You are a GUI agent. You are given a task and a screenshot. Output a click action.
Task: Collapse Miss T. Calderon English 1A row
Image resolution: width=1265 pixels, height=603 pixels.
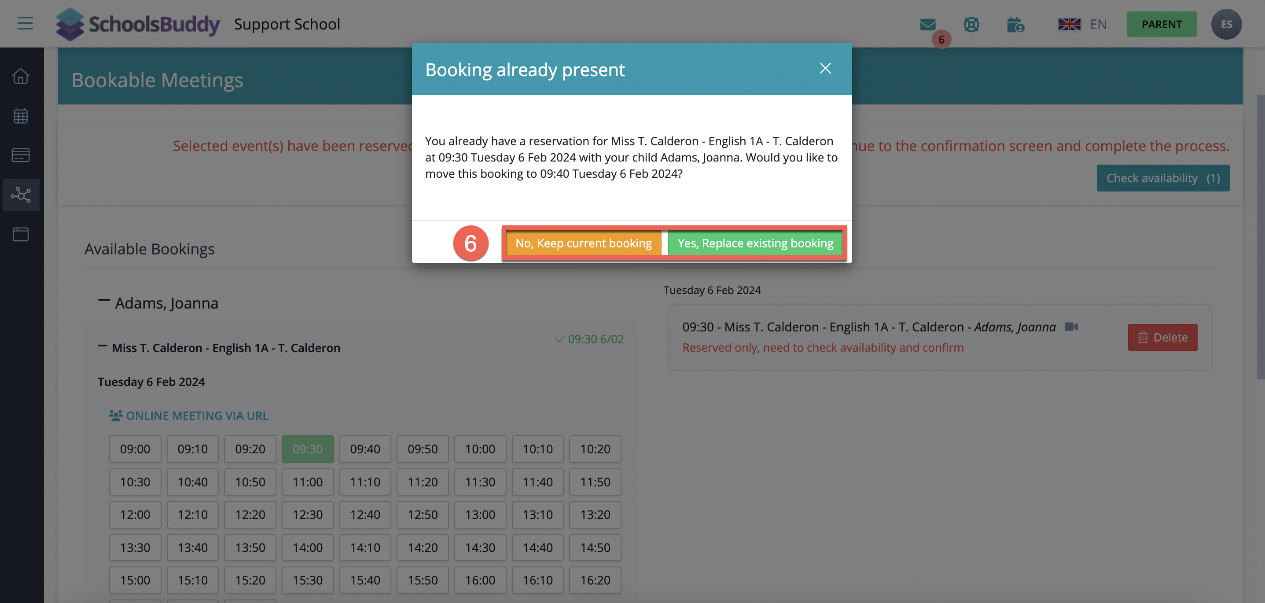coord(102,346)
